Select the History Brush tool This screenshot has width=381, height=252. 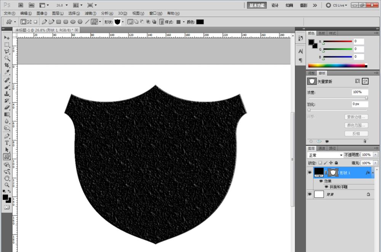click(7, 100)
